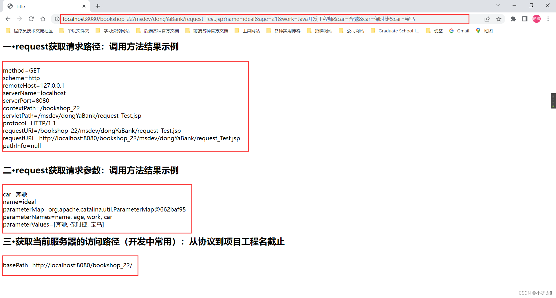This screenshot has height=298, width=556.
Task: Click the servletPath line
Action: [x=72, y=116]
